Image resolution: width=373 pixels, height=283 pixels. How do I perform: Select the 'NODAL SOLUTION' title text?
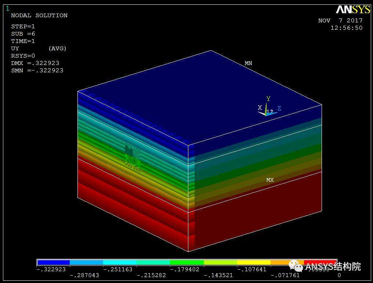click(x=39, y=15)
